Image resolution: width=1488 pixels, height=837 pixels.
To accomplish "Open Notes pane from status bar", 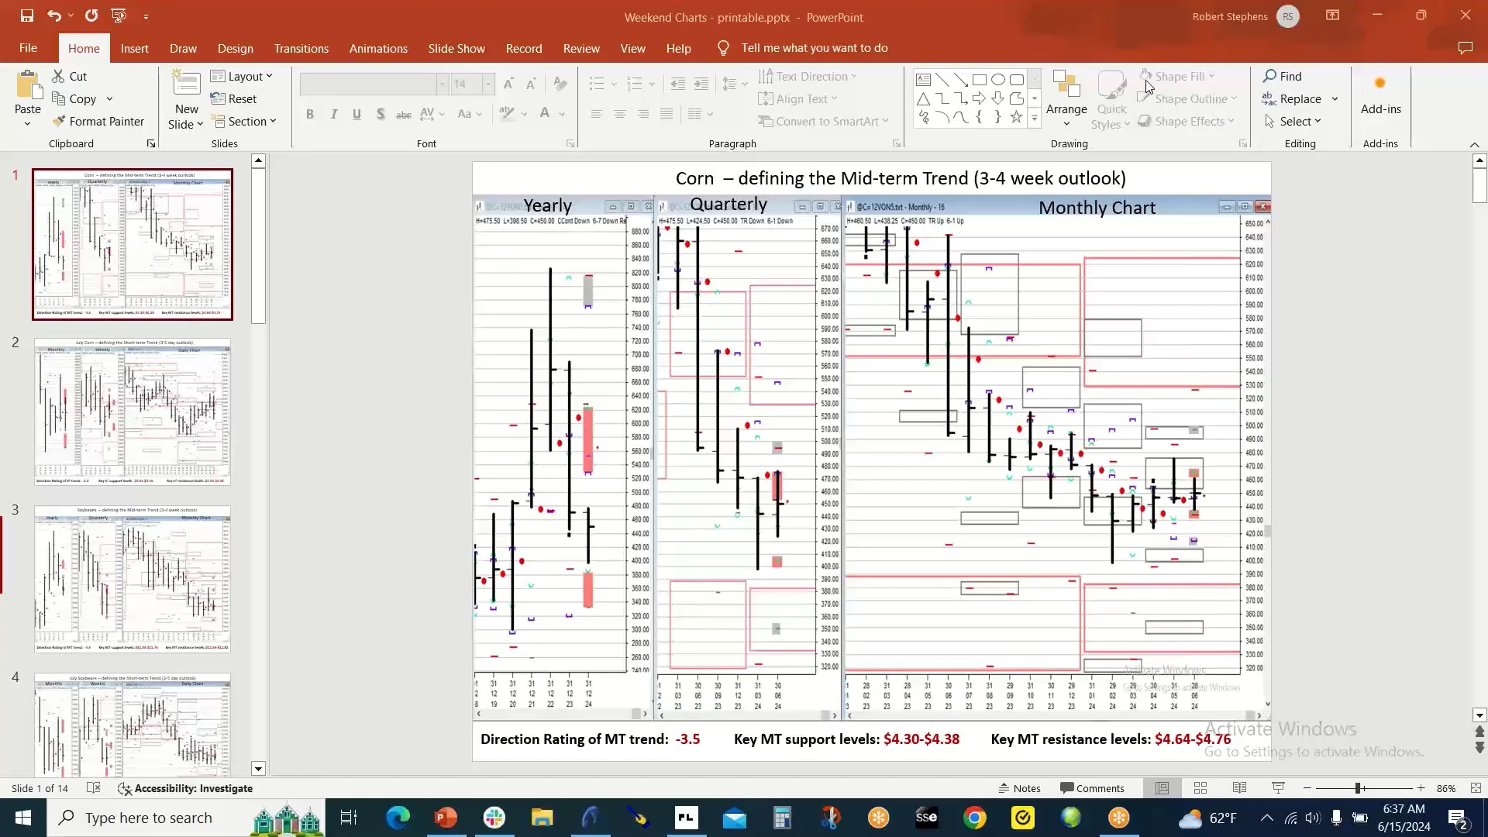I will 1019,788.
